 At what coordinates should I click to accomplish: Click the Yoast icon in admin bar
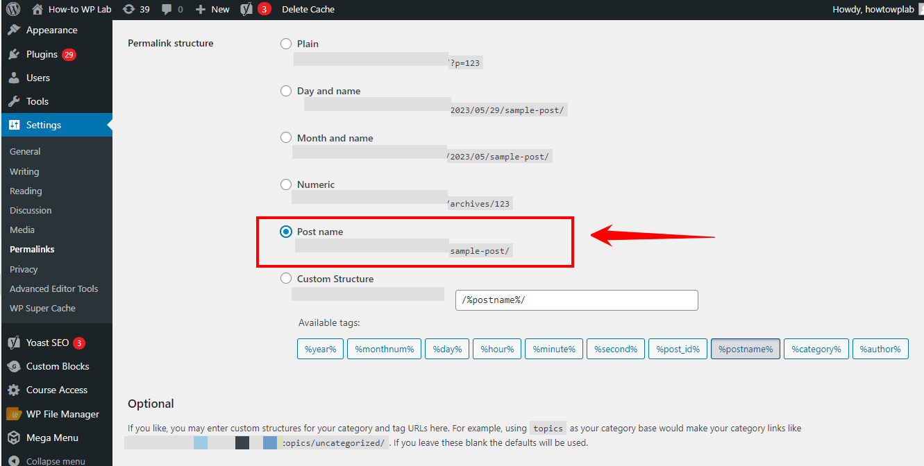point(246,10)
